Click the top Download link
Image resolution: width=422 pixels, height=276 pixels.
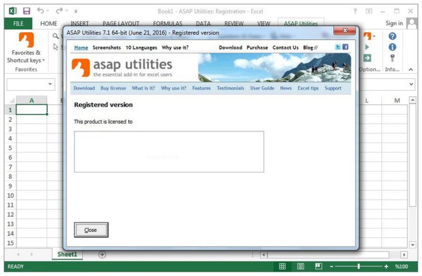coord(231,48)
